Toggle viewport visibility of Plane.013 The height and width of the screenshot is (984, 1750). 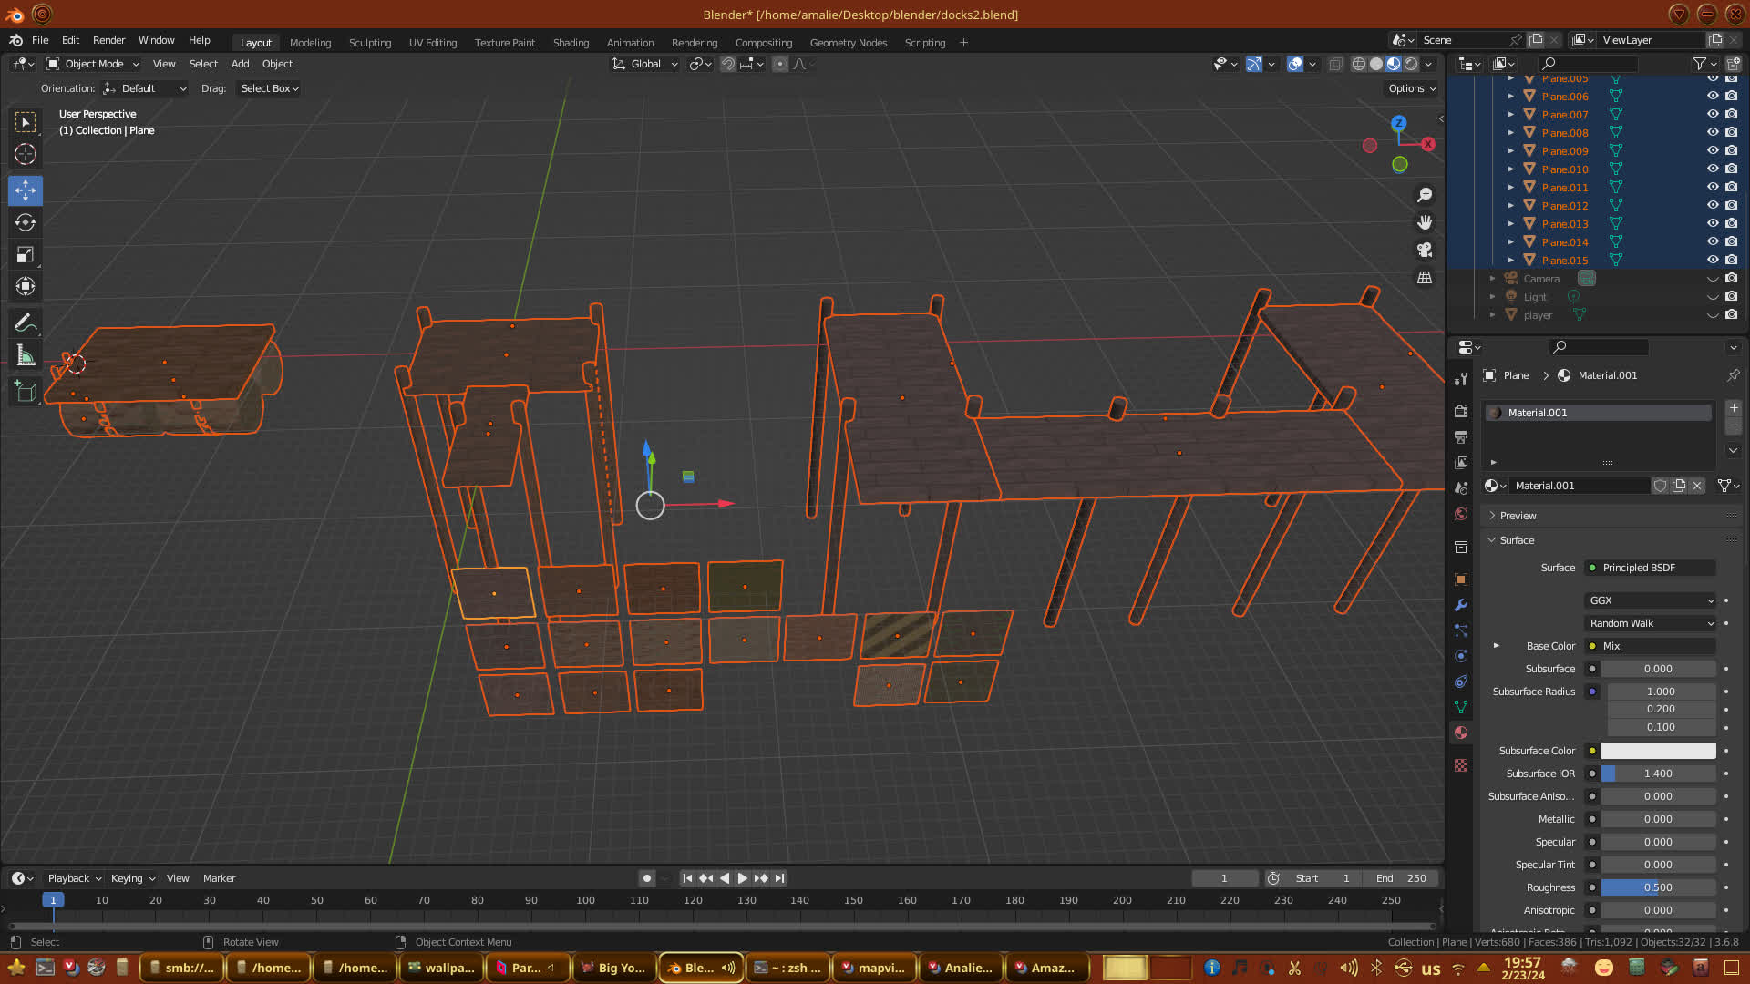[x=1713, y=224]
